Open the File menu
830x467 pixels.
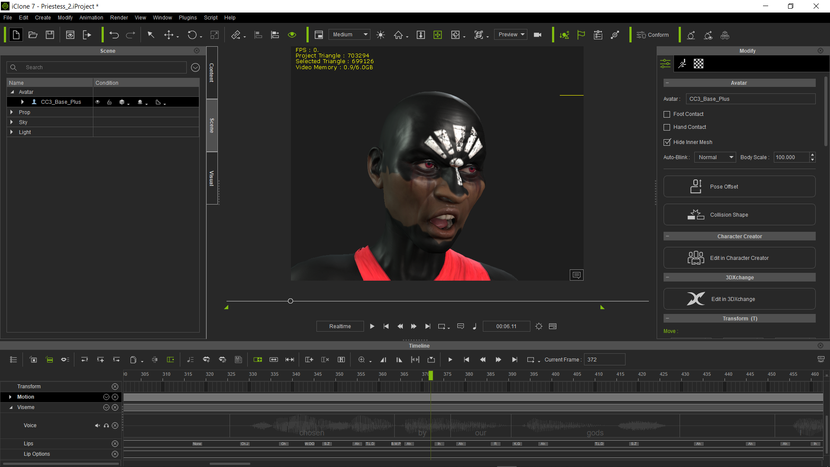click(8, 18)
